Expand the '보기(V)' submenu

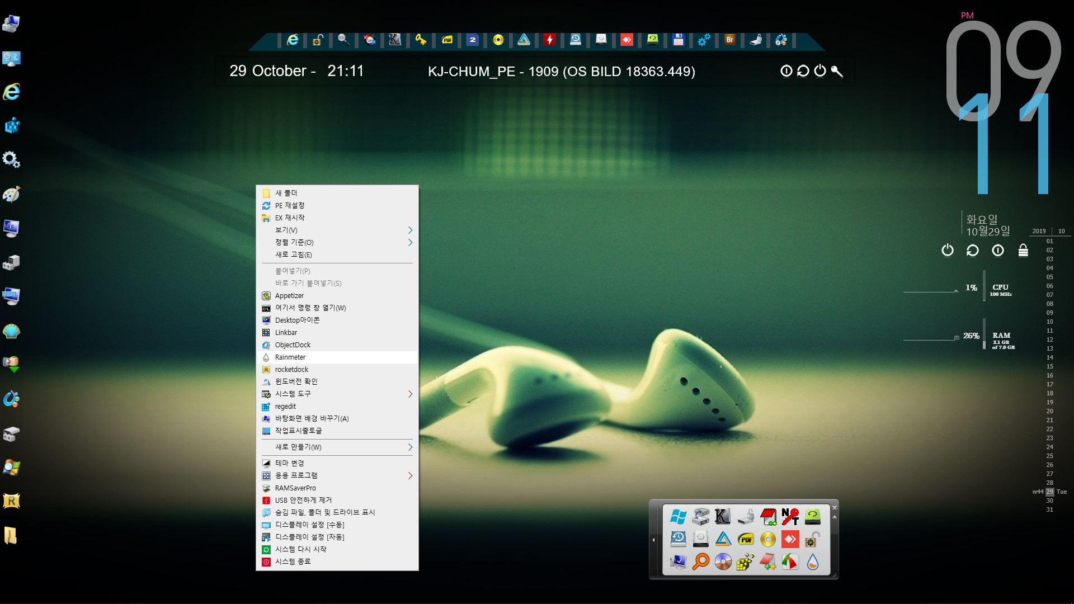point(337,230)
